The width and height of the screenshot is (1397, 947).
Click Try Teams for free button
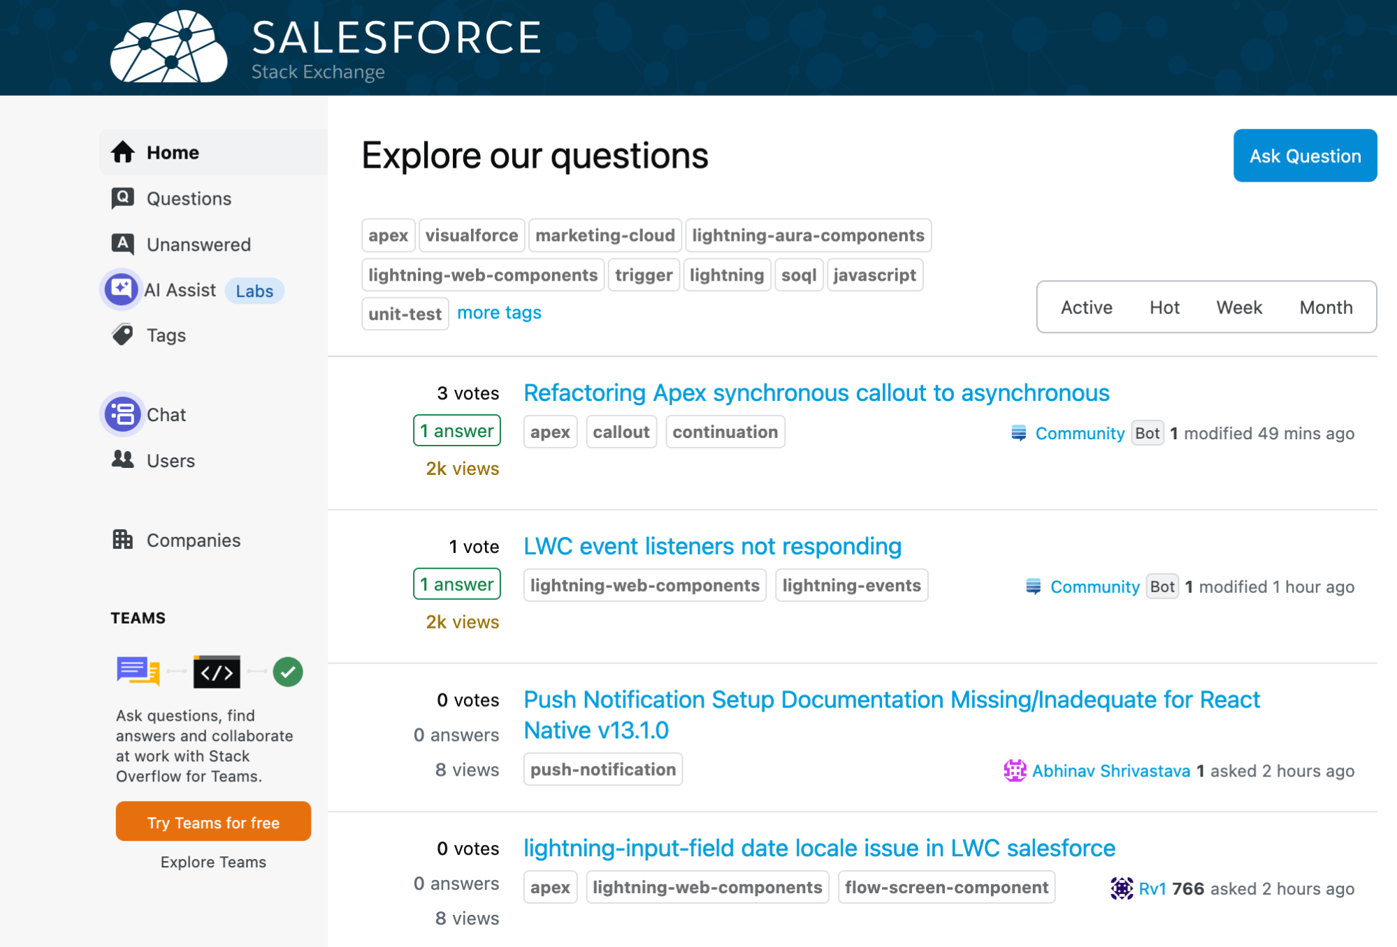pyautogui.click(x=213, y=822)
